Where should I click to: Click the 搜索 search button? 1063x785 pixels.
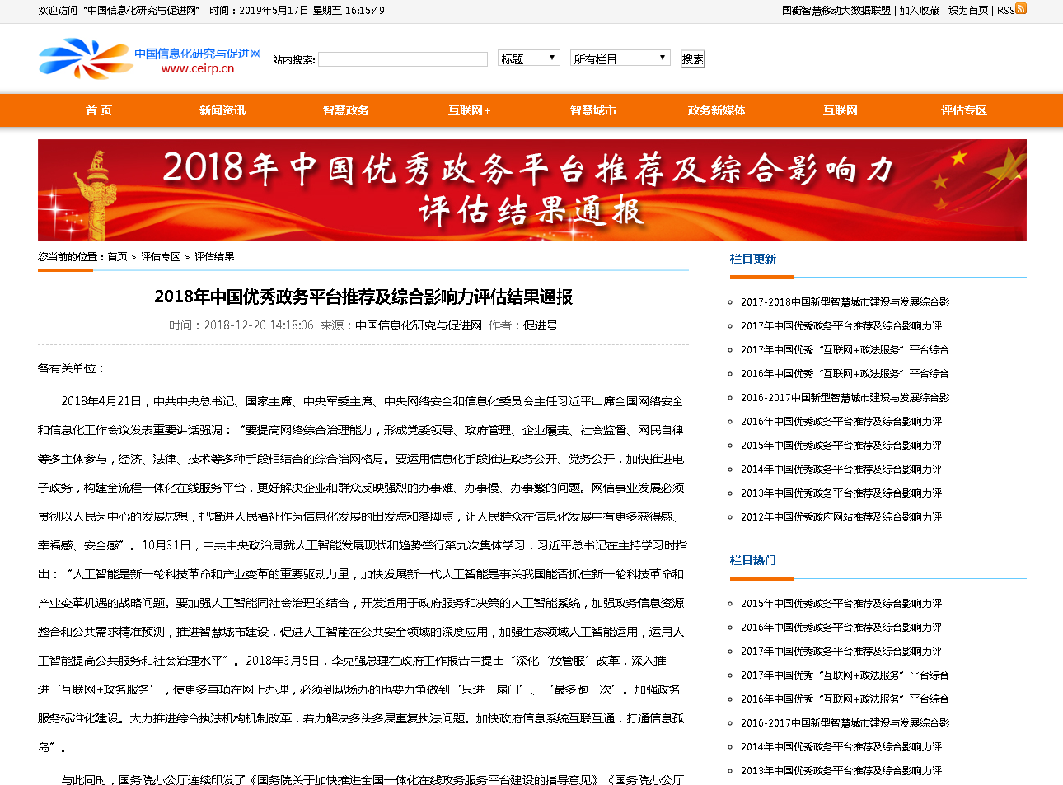(x=692, y=59)
